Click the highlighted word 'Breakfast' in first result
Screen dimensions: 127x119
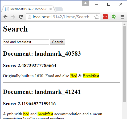click(x=91, y=76)
